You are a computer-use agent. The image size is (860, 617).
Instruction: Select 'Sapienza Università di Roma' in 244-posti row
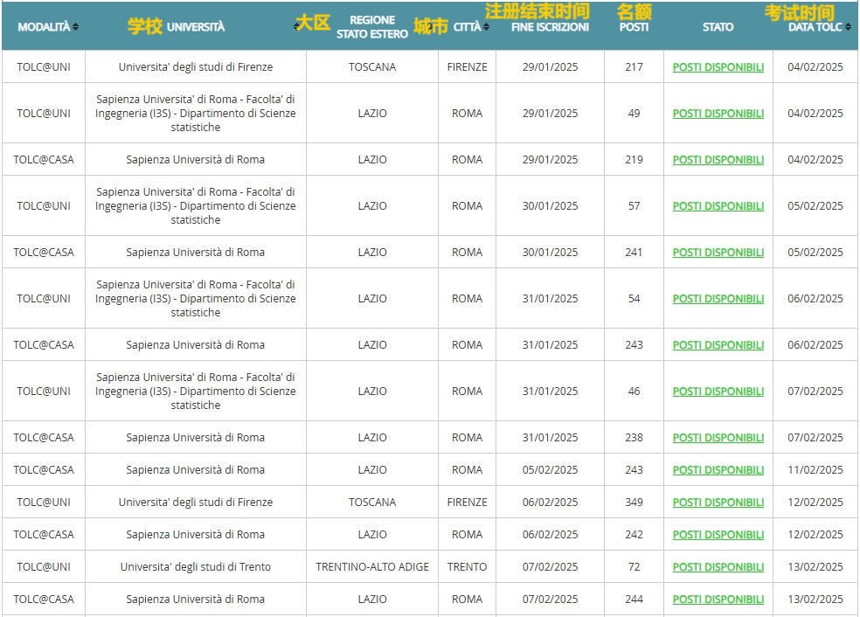(196, 600)
